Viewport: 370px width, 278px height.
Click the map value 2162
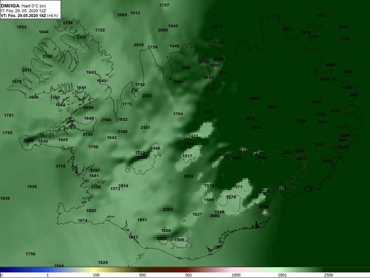point(81,37)
